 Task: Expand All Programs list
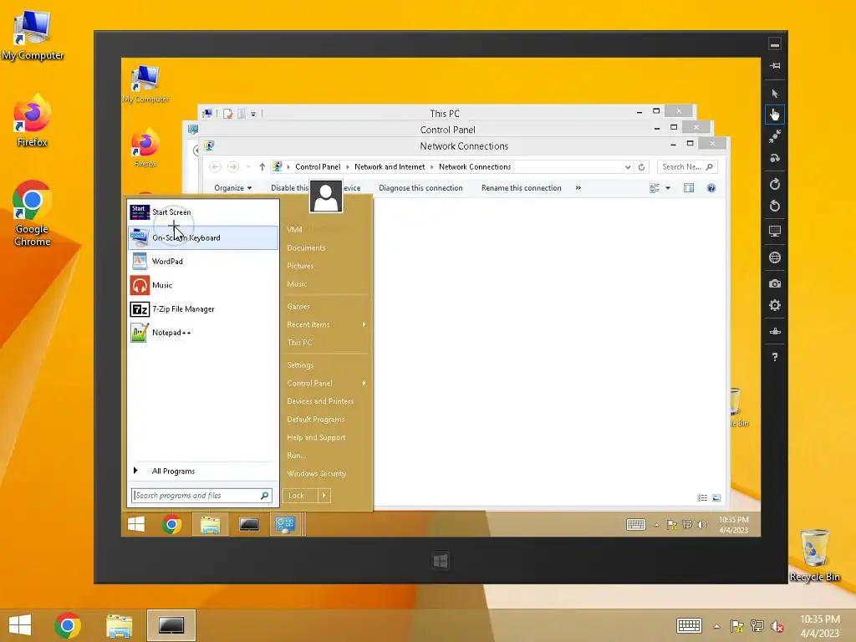(202, 471)
